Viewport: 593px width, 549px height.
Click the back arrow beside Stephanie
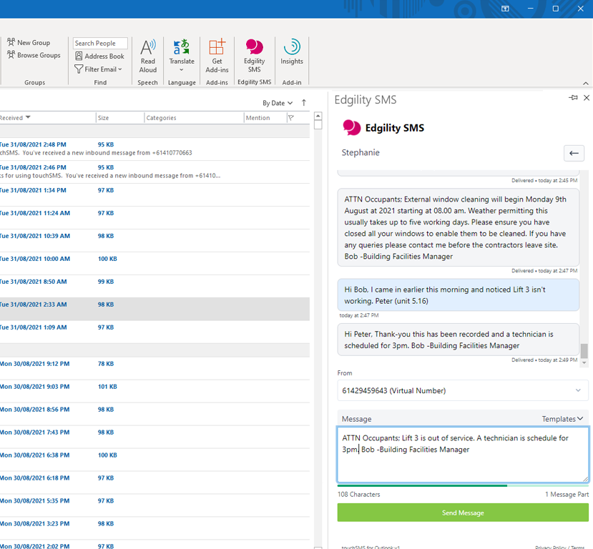574,153
